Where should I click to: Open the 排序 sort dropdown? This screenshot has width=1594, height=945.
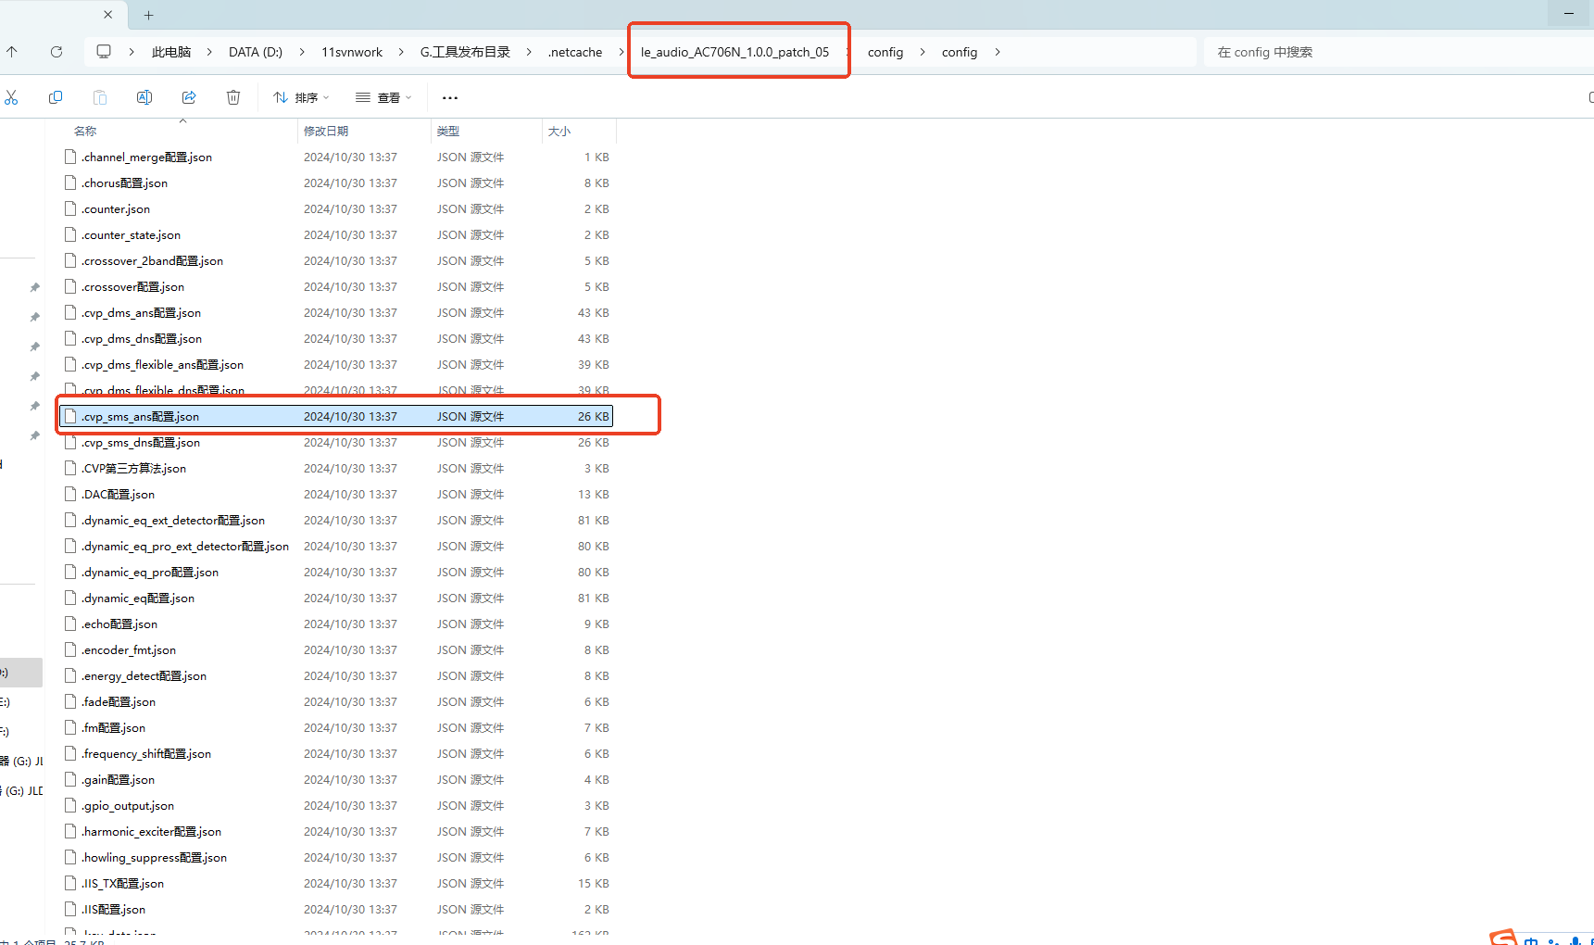pos(301,97)
